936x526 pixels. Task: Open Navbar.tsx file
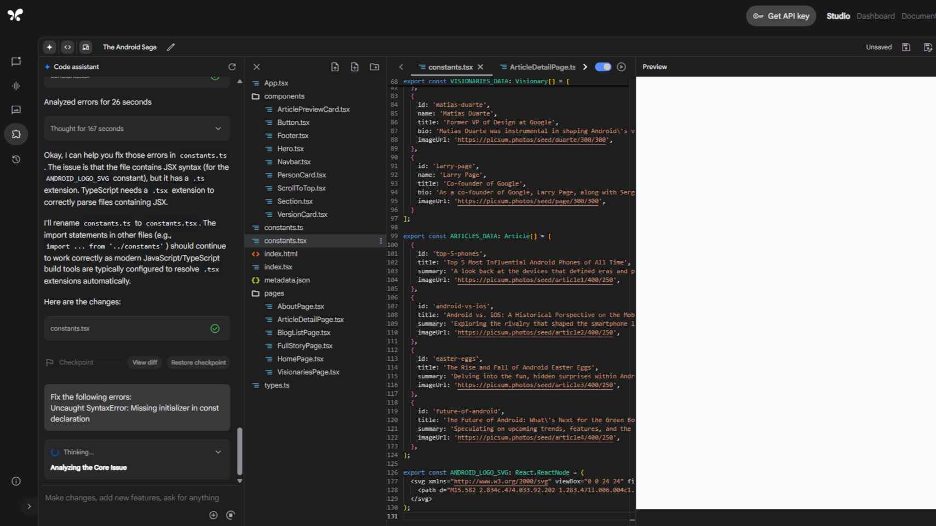[x=294, y=162]
